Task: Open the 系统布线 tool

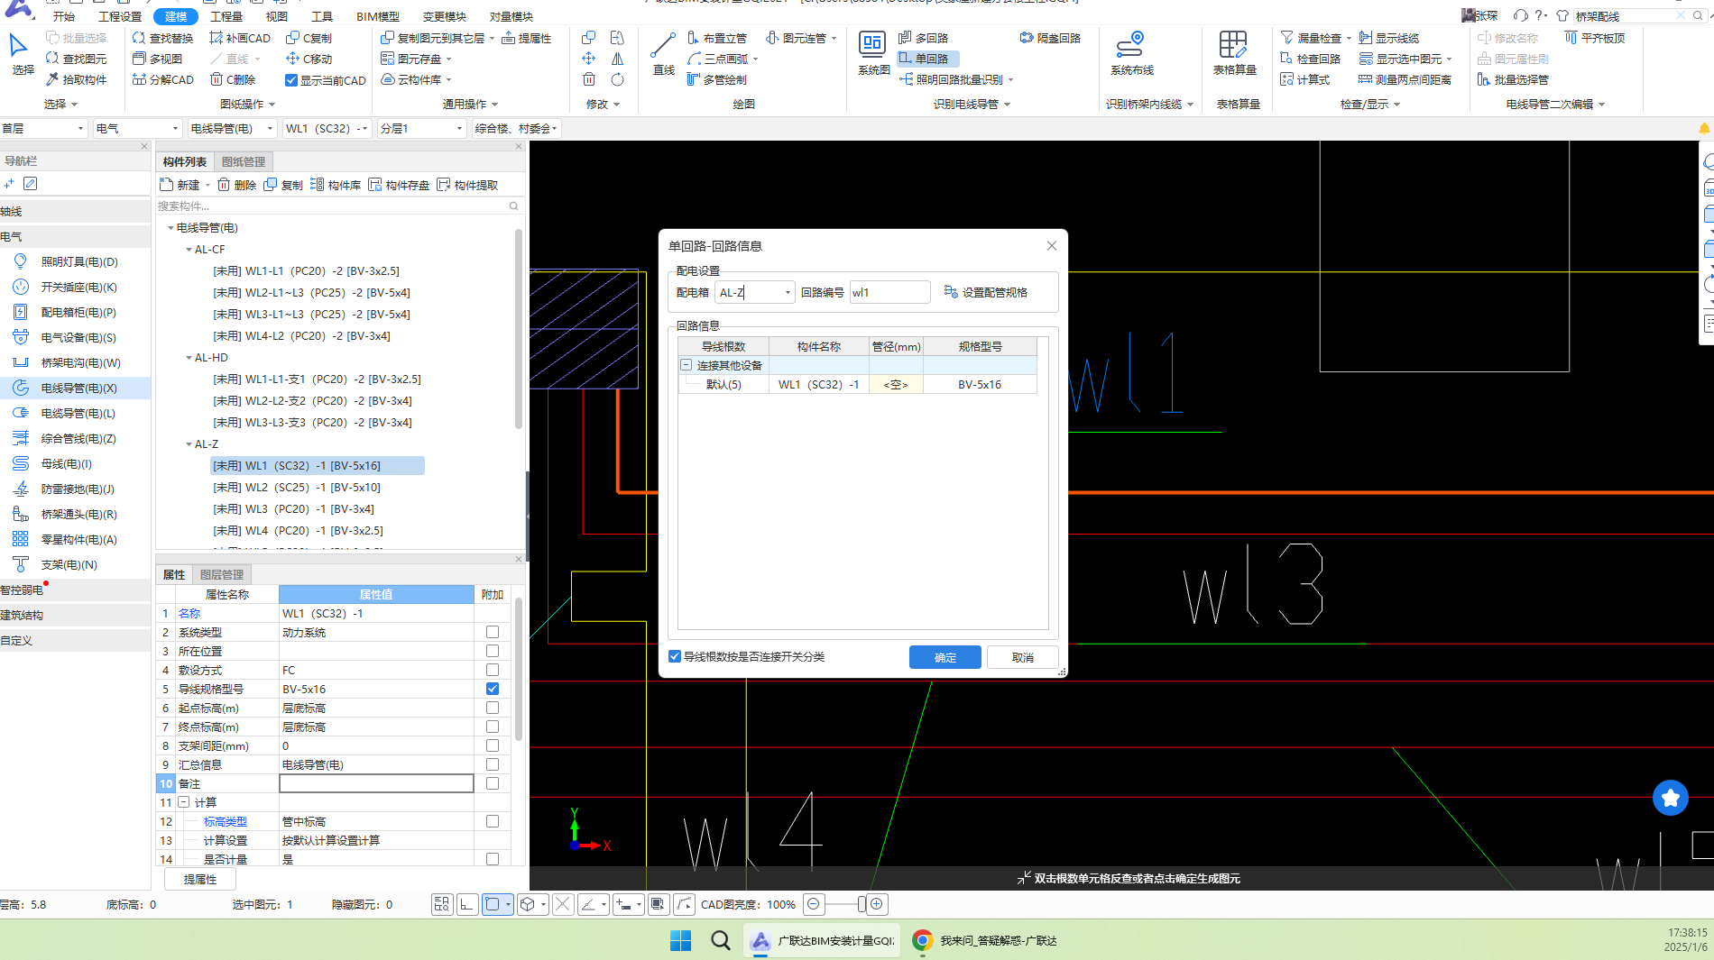Action: click(1131, 54)
